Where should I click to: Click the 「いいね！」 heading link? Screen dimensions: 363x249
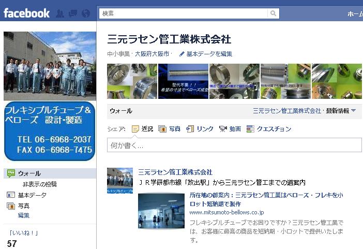coord(23,233)
